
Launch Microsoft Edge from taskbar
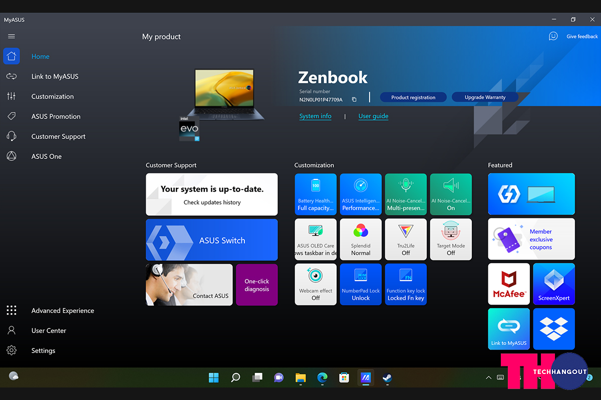322,377
